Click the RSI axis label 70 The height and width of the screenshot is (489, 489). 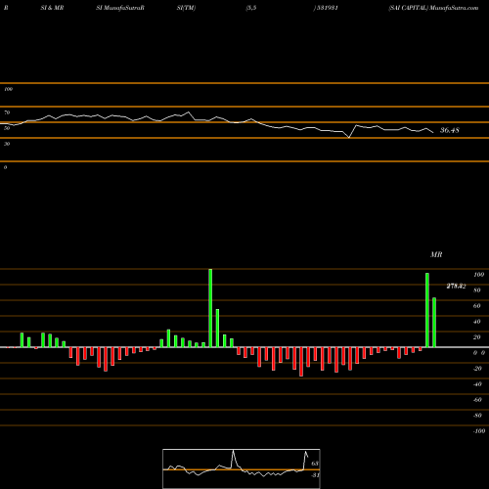tap(7, 112)
